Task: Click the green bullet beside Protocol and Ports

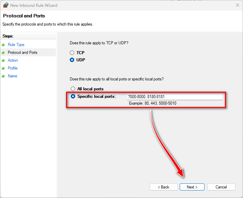Action: tap(3, 52)
